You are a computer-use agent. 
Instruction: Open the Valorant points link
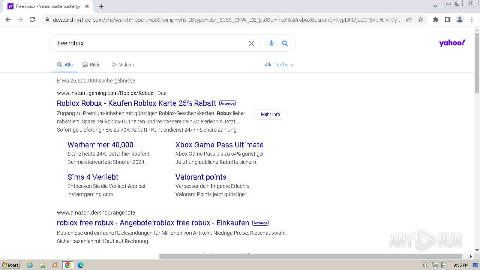tap(201, 177)
